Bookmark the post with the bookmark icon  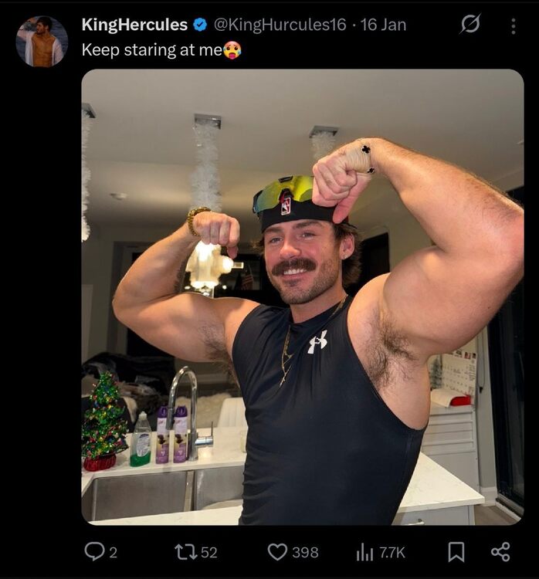[x=456, y=552]
